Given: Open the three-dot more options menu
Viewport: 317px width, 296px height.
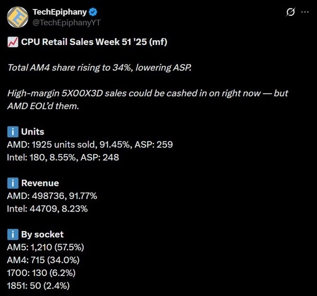Looking at the screenshot, I should click(x=304, y=12).
